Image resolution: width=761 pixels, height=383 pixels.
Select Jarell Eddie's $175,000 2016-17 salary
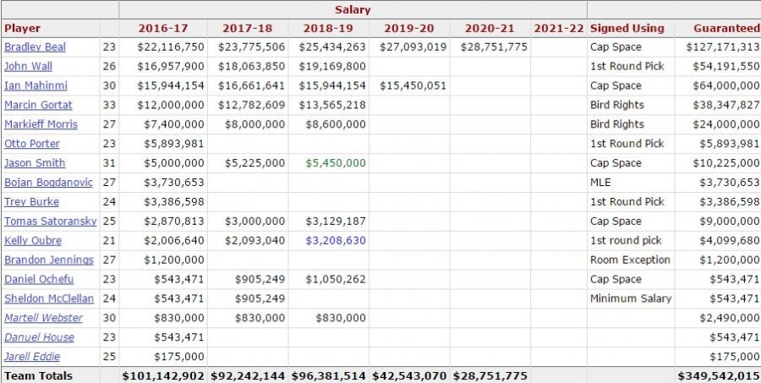click(179, 358)
